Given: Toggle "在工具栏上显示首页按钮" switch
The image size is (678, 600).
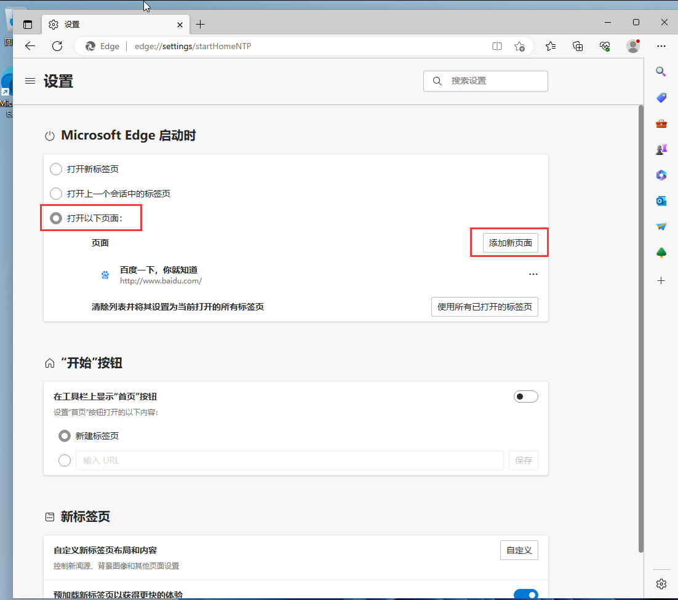Looking at the screenshot, I should coord(525,397).
